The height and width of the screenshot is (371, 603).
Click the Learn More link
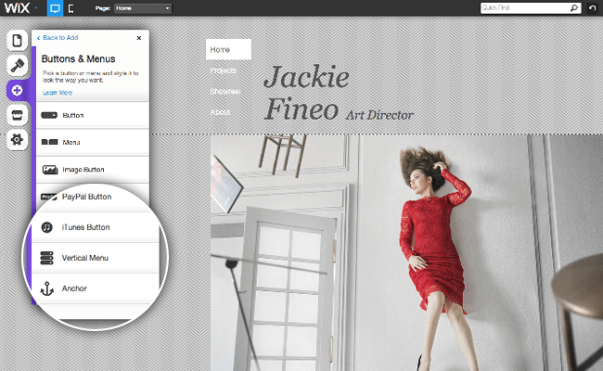coord(58,93)
